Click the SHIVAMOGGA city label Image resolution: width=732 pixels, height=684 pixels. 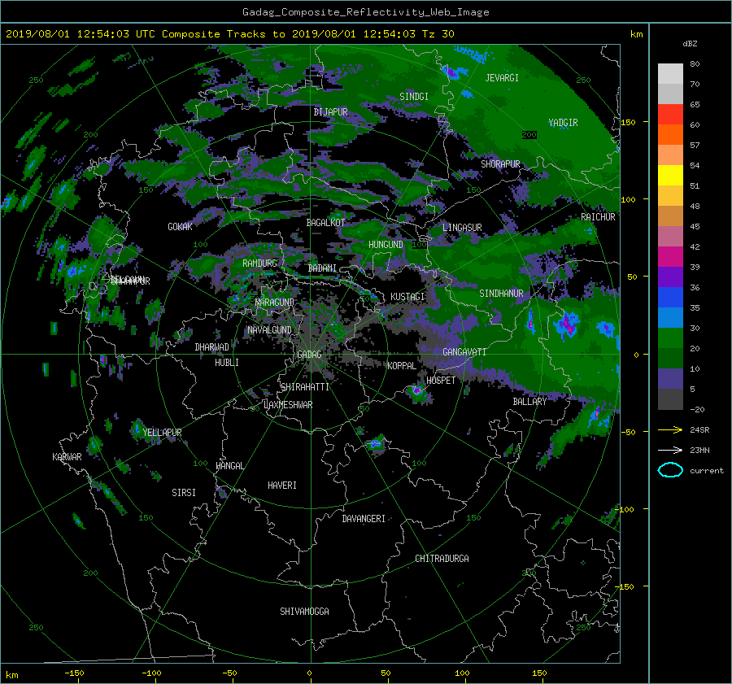point(304,611)
